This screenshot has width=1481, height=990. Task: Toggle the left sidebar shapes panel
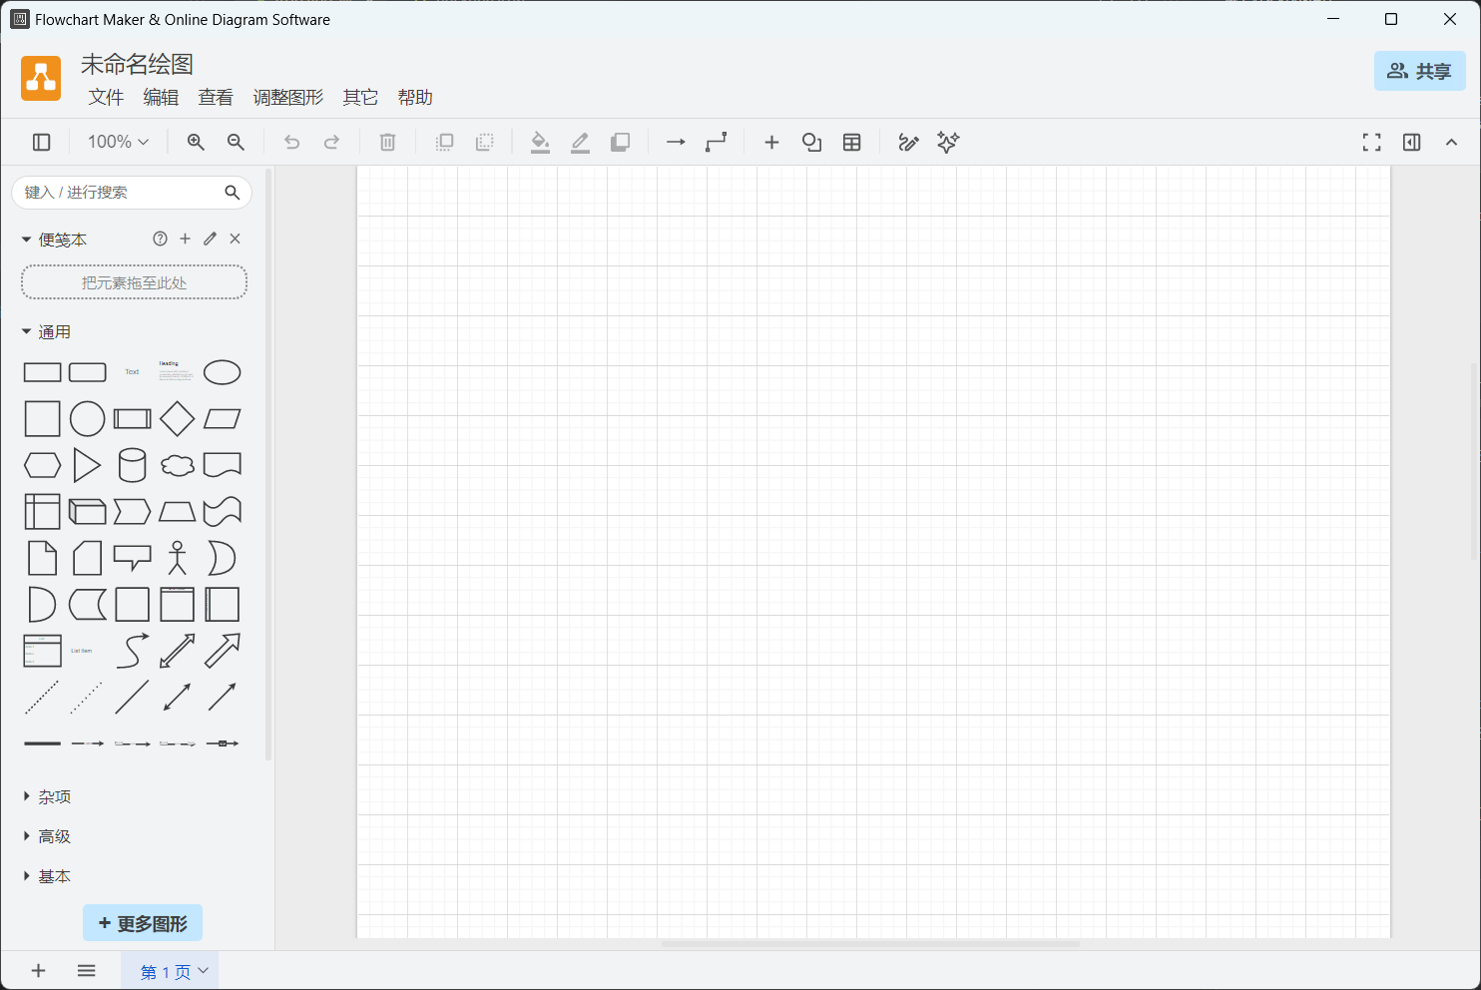tap(42, 143)
